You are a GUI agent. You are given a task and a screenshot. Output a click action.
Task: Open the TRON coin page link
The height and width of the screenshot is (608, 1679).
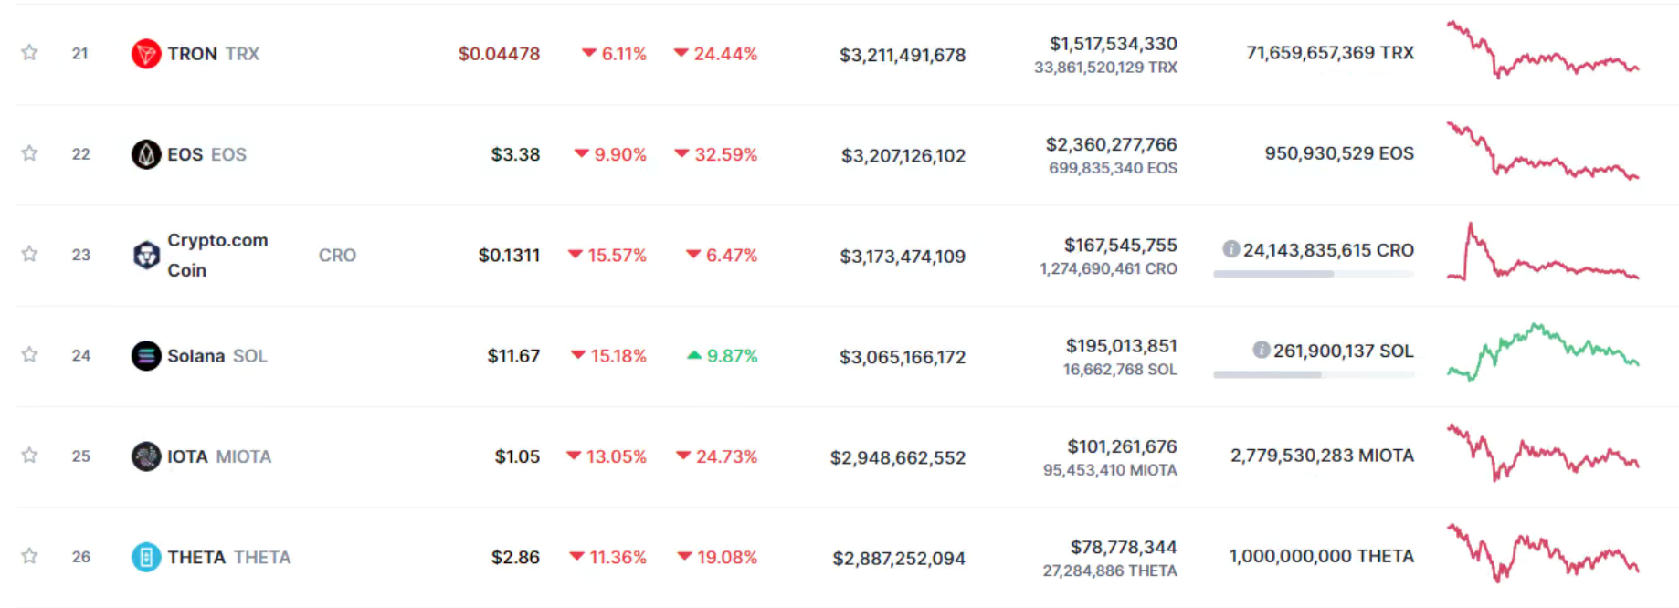pyautogui.click(x=193, y=54)
